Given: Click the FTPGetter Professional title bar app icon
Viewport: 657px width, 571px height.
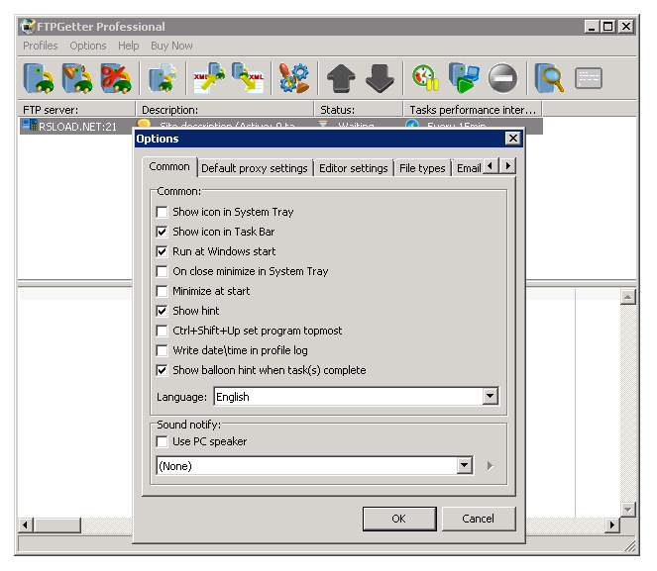Looking at the screenshot, I should [28, 27].
